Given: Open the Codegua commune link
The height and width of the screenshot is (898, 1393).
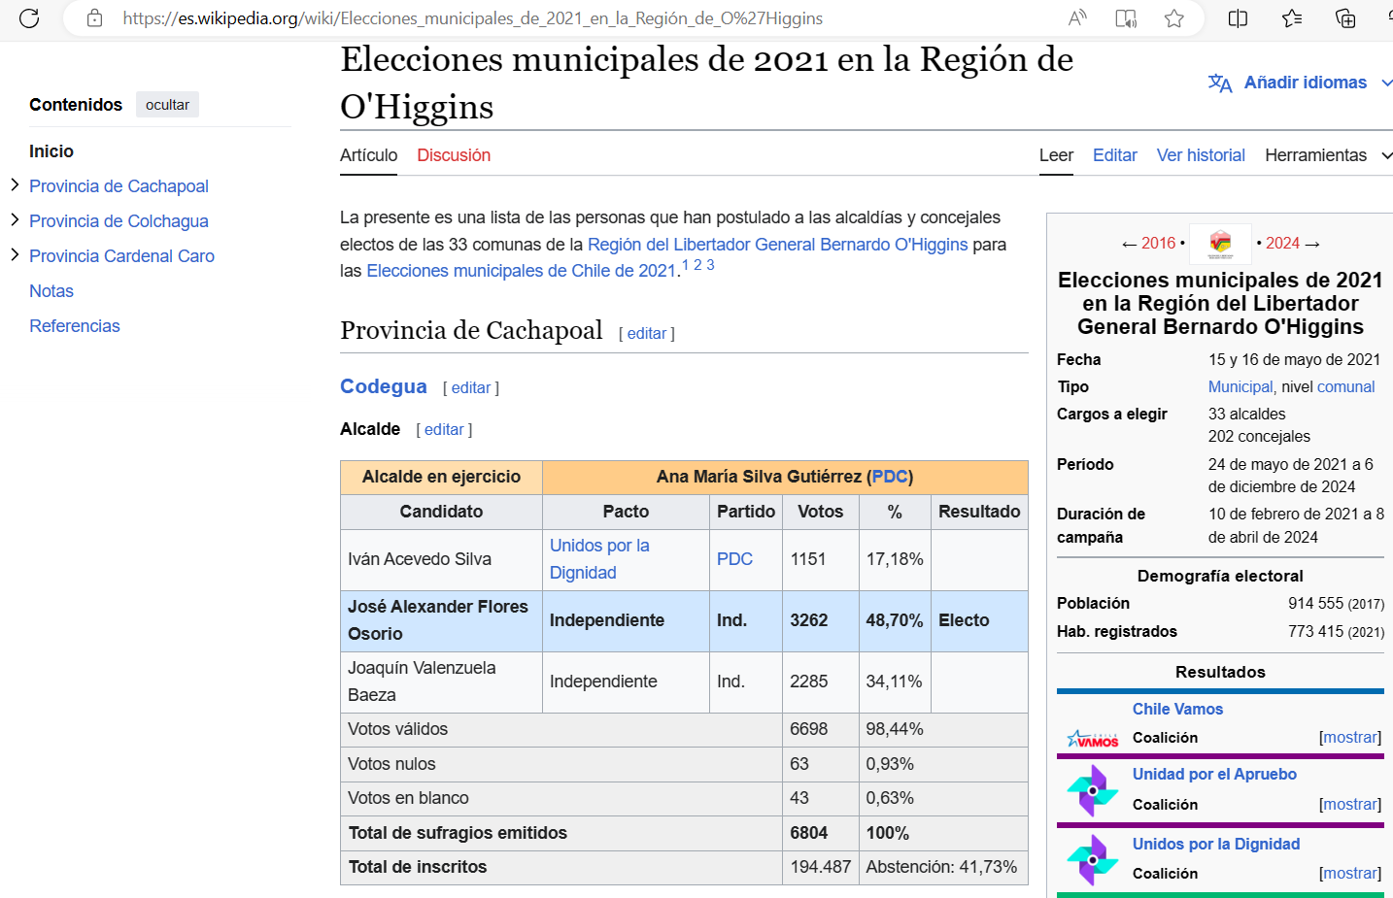Looking at the screenshot, I should tap(384, 386).
